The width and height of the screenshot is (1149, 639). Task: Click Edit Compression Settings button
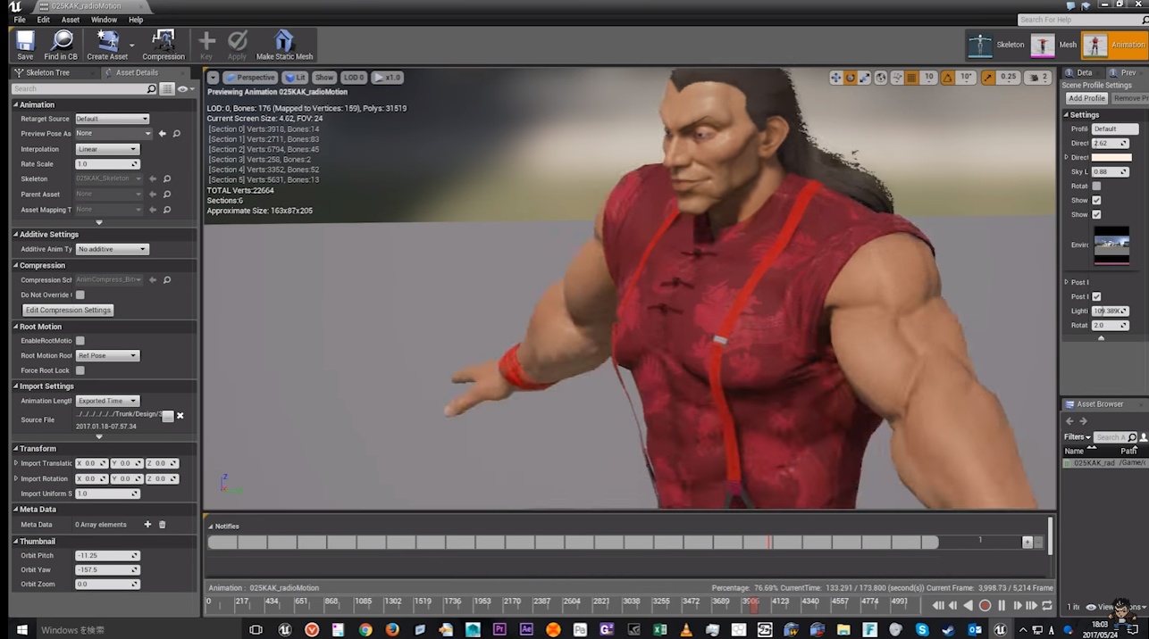(68, 310)
